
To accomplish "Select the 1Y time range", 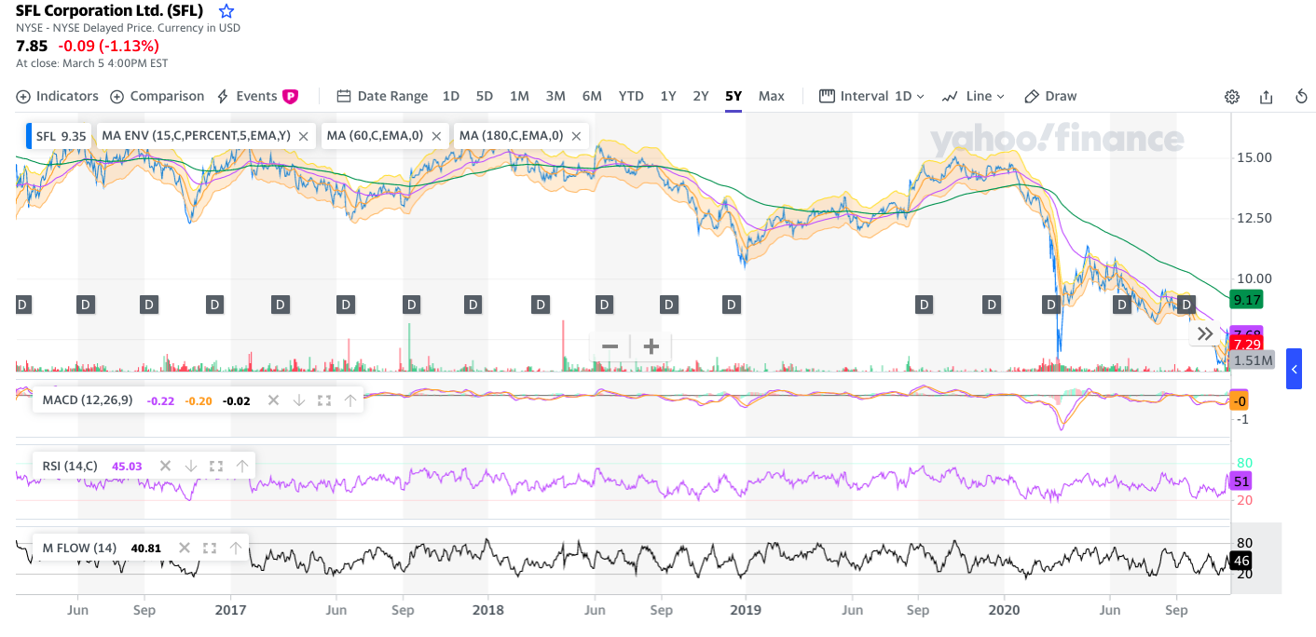I will click(x=668, y=96).
